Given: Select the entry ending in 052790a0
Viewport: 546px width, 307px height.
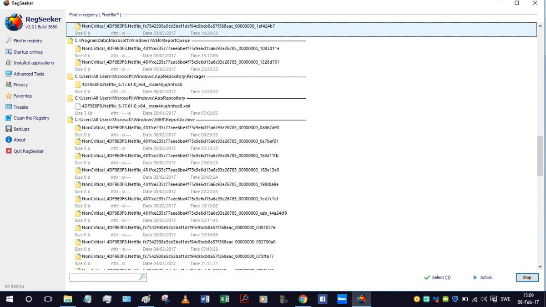Looking at the screenshot, I should 179,242.
